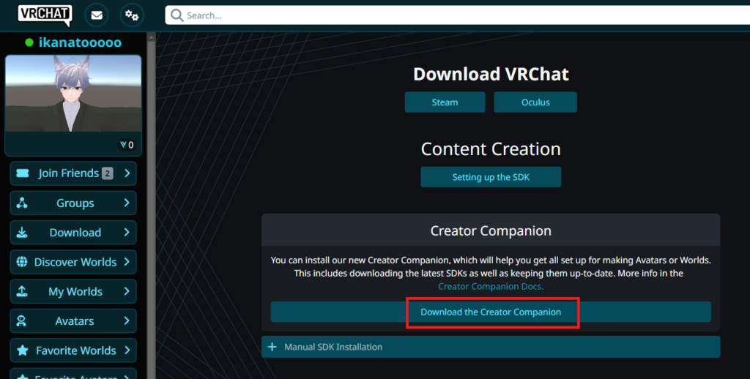Expand Favorite Worlds chevron arrow
Viewport: 750px width, 379px height.
(127, 350)
